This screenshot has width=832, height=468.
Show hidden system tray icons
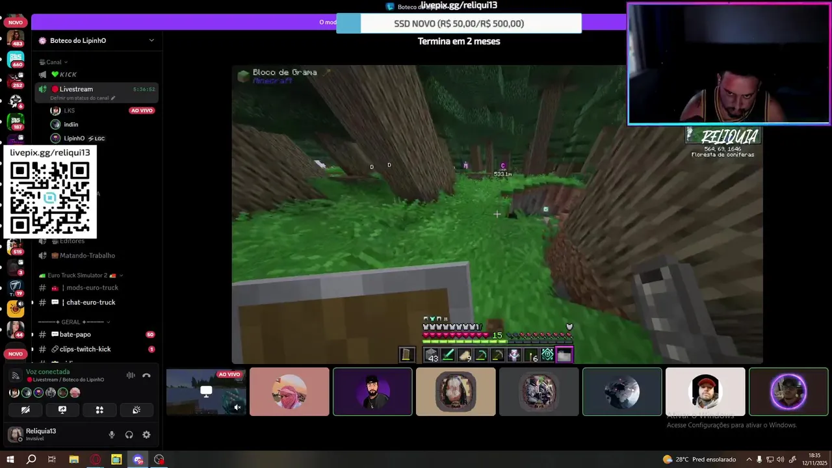pos(749,460)
